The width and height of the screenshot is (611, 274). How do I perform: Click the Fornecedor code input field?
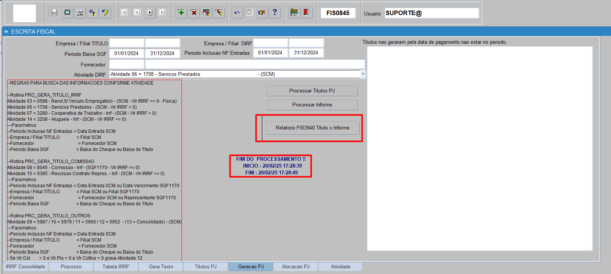click(x=126, y=64)
